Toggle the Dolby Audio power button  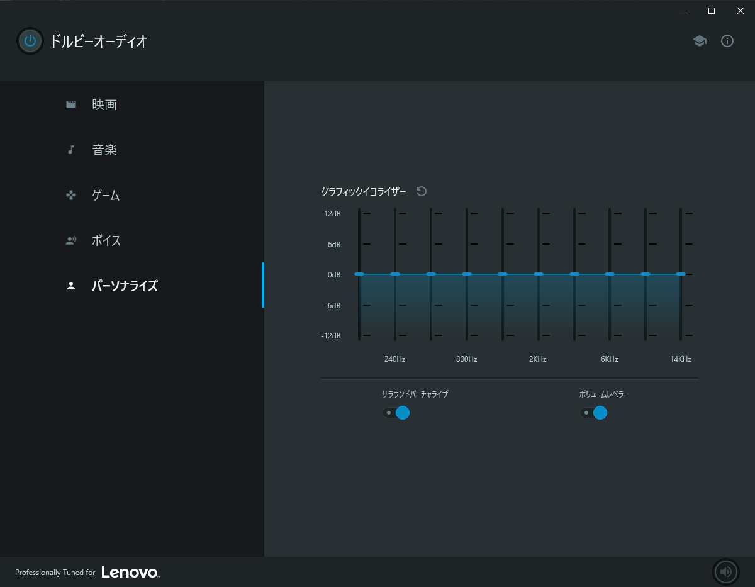(x=30, y=42)
